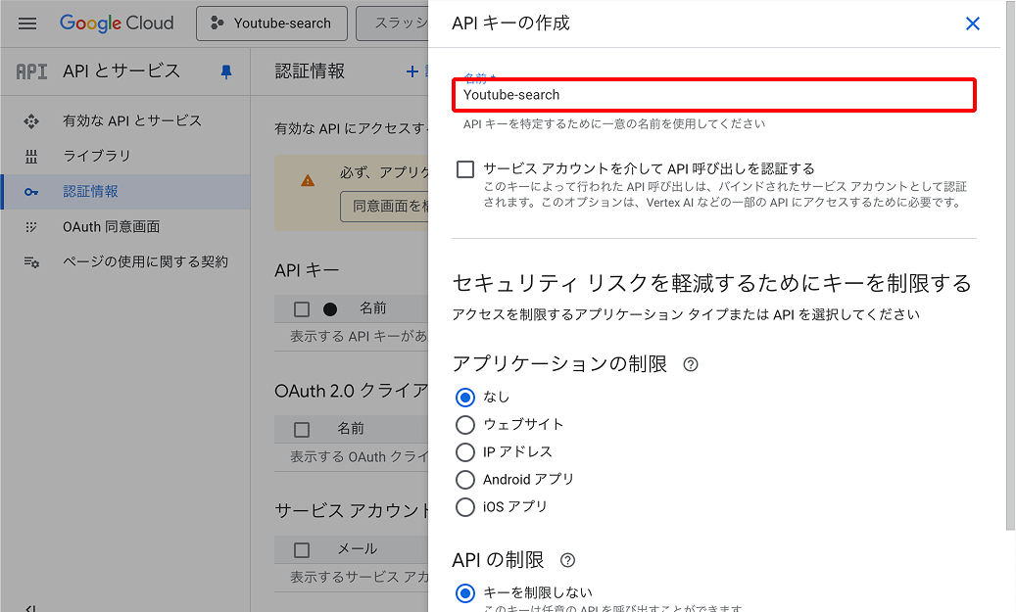Click the key icon for 認証情報

pyautogui.click(x=31, y=192)
